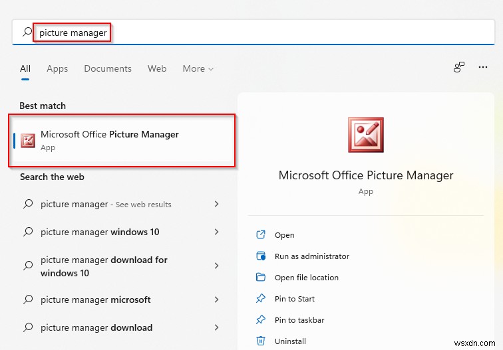Switch to the Apps filter tab

pos(57,68)
